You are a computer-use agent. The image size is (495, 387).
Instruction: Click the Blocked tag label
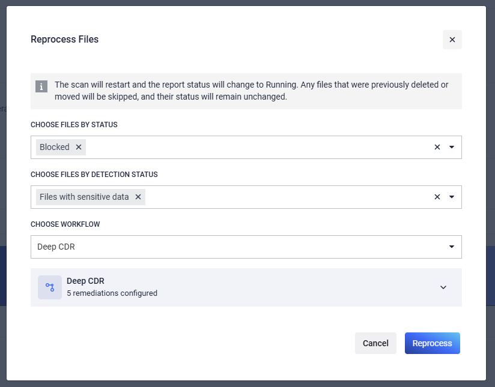pos(55,147)
